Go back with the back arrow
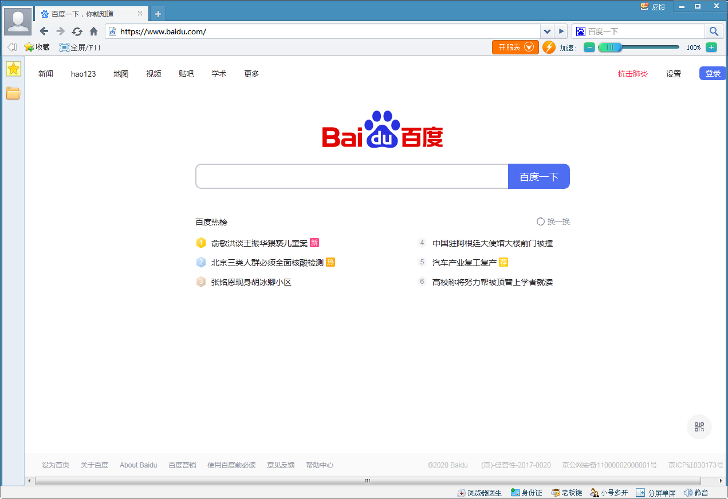728x499 pixels. (44, 31)
